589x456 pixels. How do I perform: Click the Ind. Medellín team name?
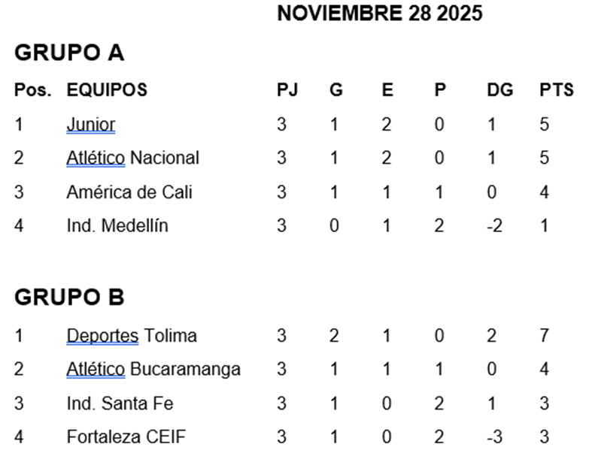[117, 225]
